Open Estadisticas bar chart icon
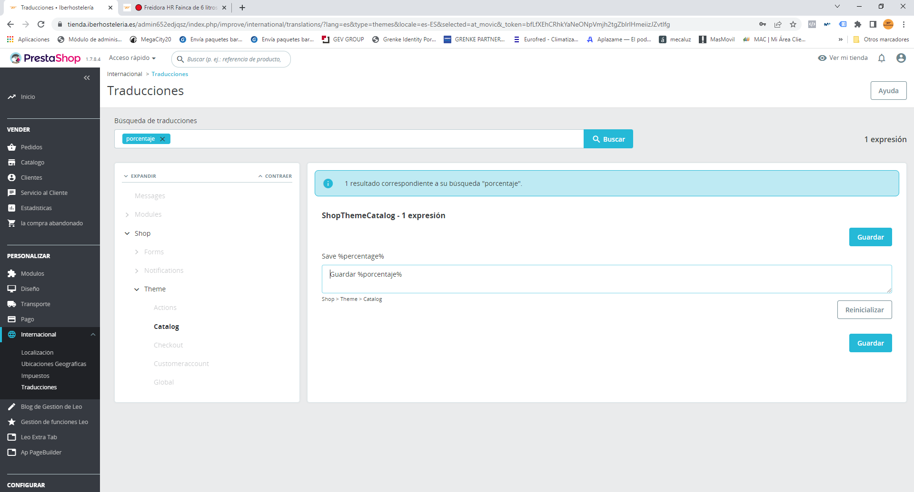The image size is (914, 492). 12,208
